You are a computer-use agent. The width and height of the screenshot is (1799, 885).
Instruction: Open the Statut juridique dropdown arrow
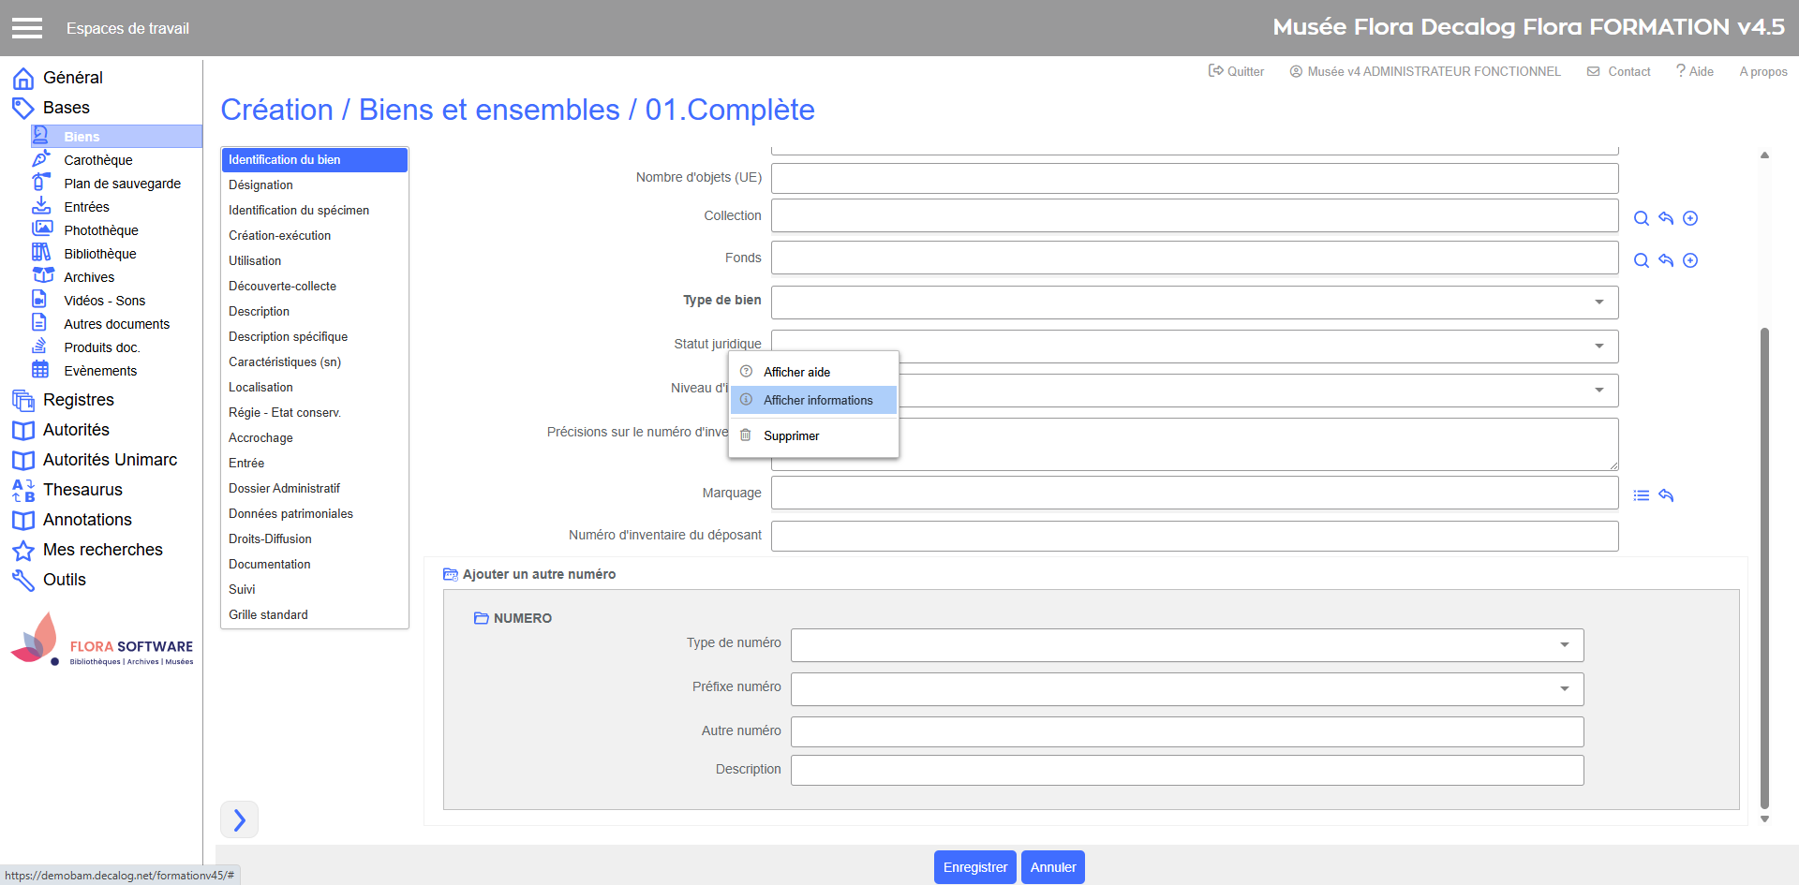(x=1598, y=346)
